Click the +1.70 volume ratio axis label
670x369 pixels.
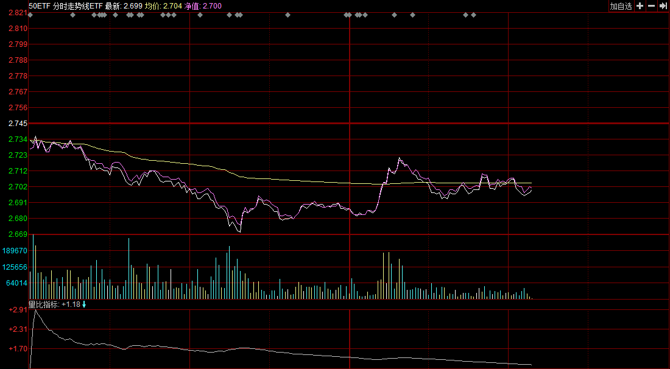[x=18, y=348]
